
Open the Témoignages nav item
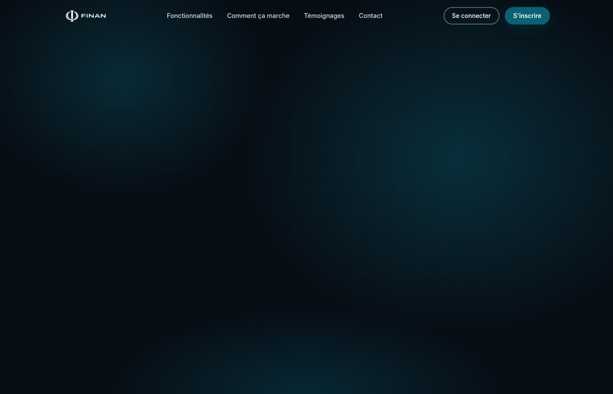(x=324, y=16)
